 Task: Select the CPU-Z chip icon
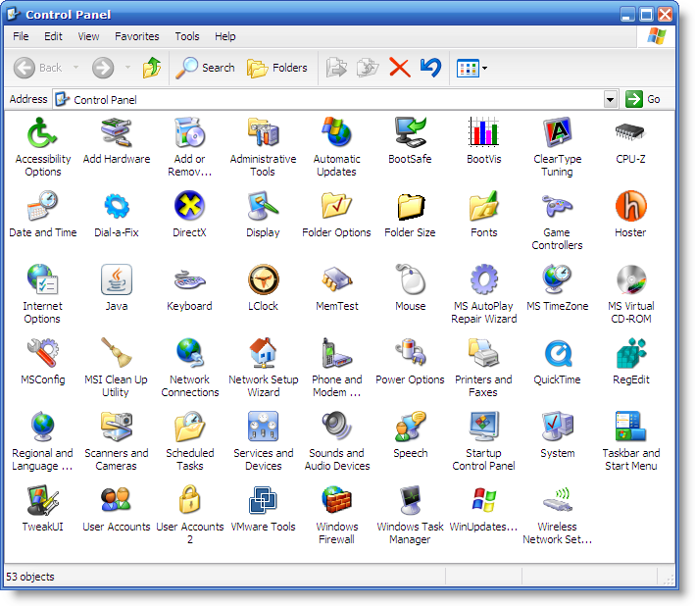630,132
